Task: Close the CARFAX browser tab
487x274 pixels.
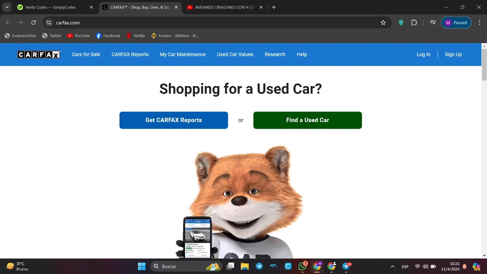Action: point(176,7)
